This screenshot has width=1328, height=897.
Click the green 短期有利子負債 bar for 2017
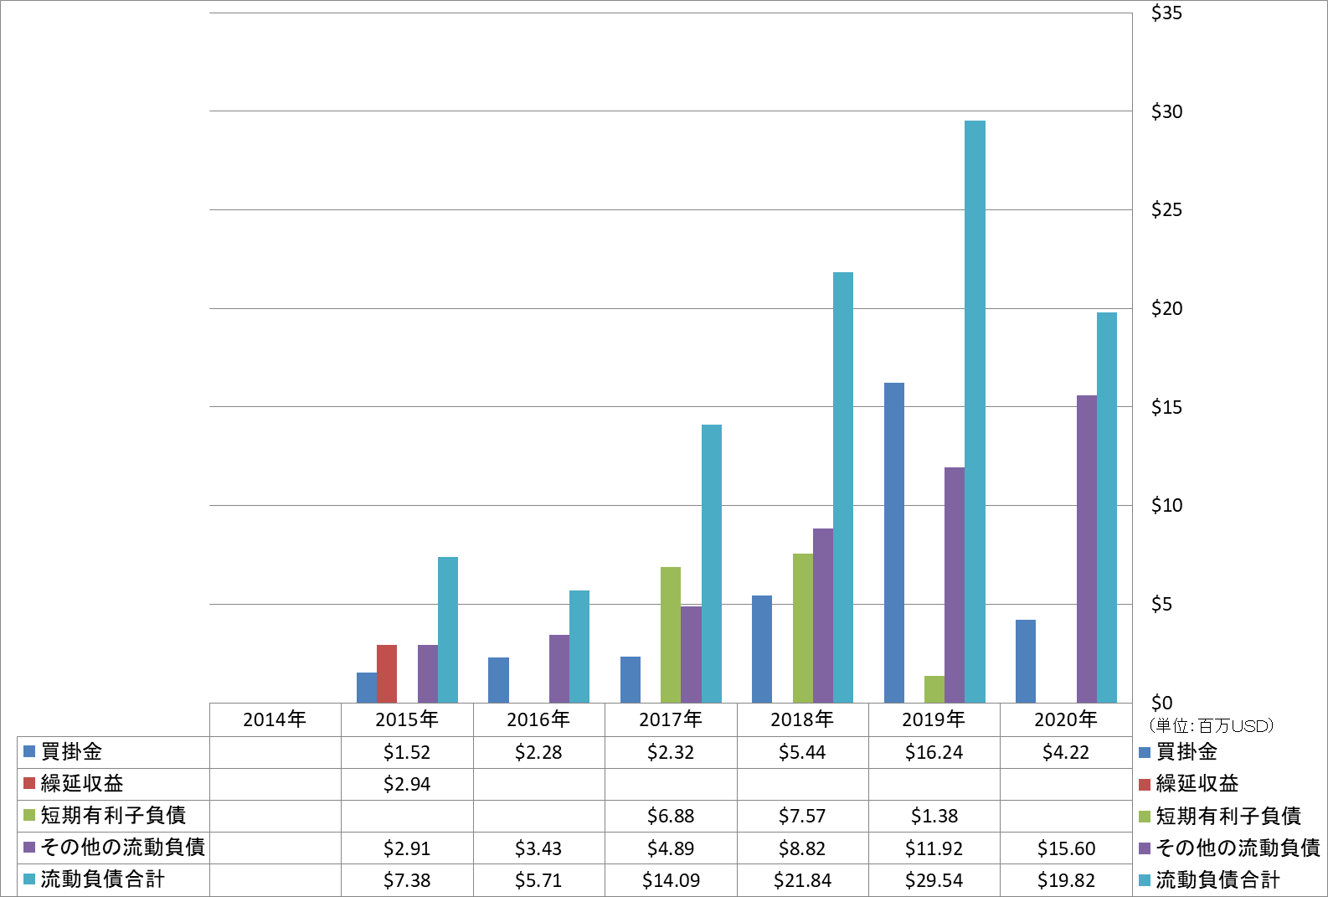(671, 635)
